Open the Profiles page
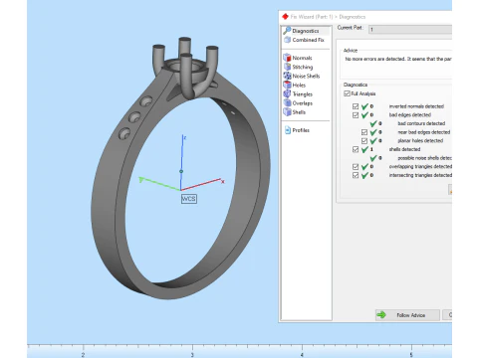 coord(297,130)
